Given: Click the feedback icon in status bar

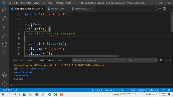Looking at the screenshot, I should click(x=164, y=90).
